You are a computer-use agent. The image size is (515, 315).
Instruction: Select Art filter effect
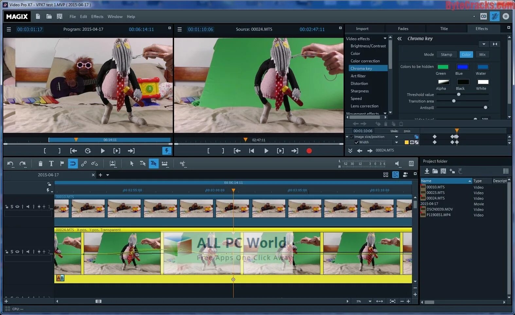358,76
